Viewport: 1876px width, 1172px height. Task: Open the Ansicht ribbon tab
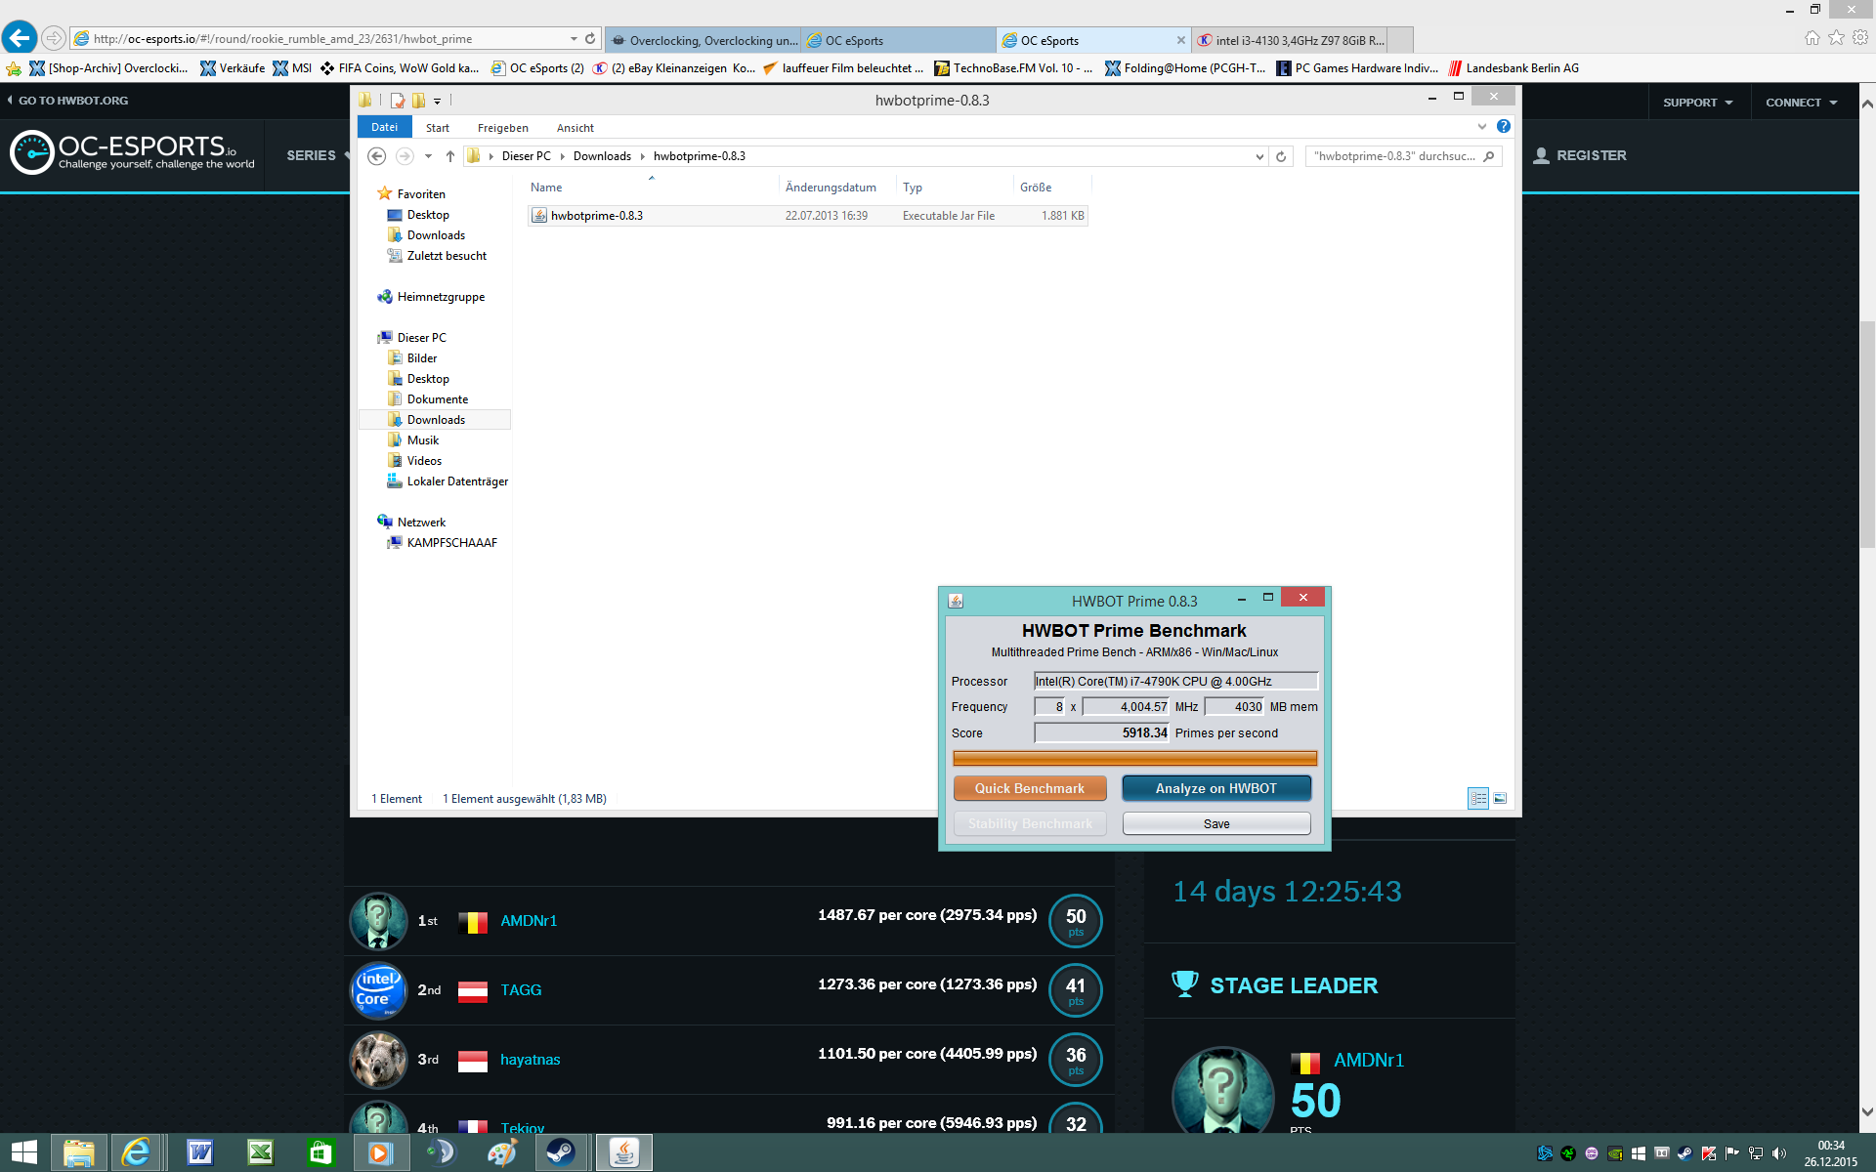(x=576, y=128)
